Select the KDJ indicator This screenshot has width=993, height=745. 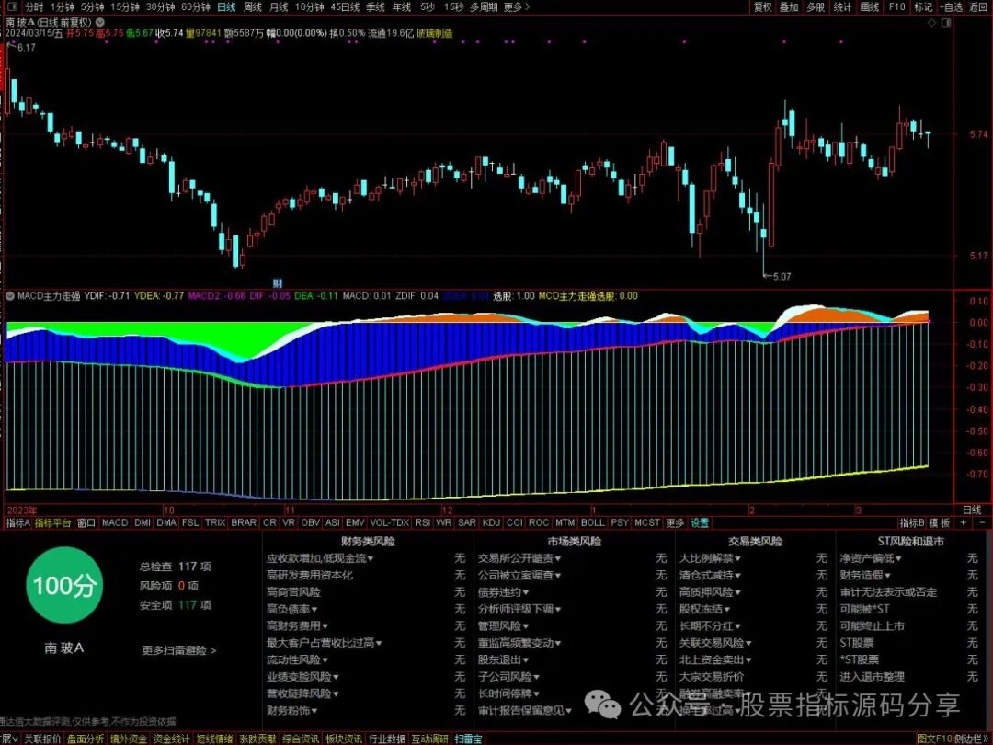[x=491, y=522]
